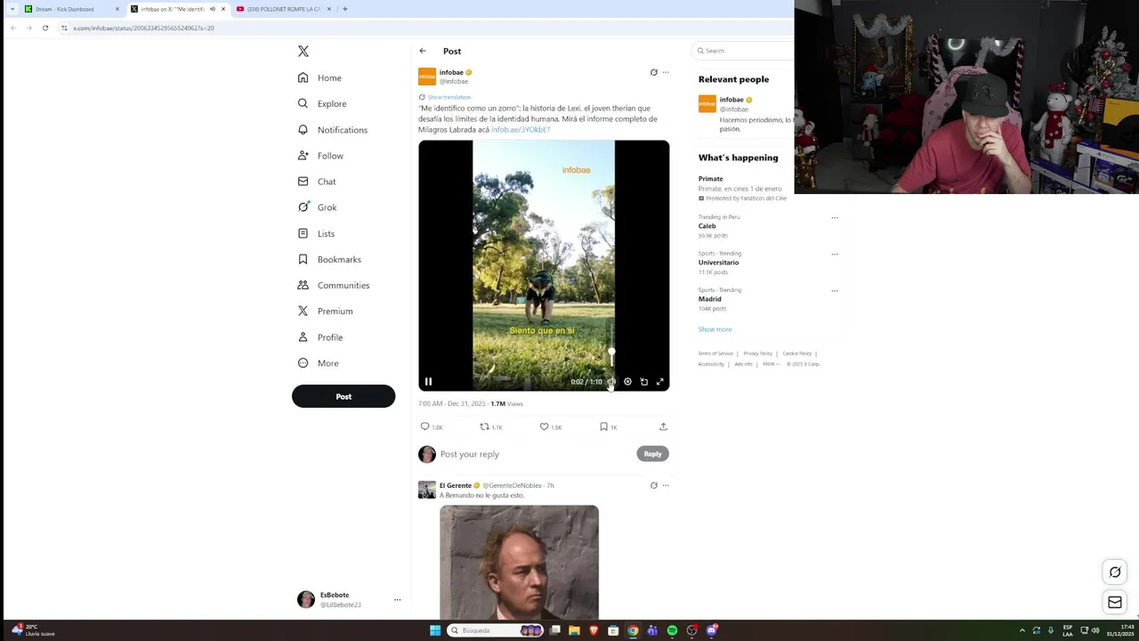
Task: Click Show more under trends
Action: (715, 329)
